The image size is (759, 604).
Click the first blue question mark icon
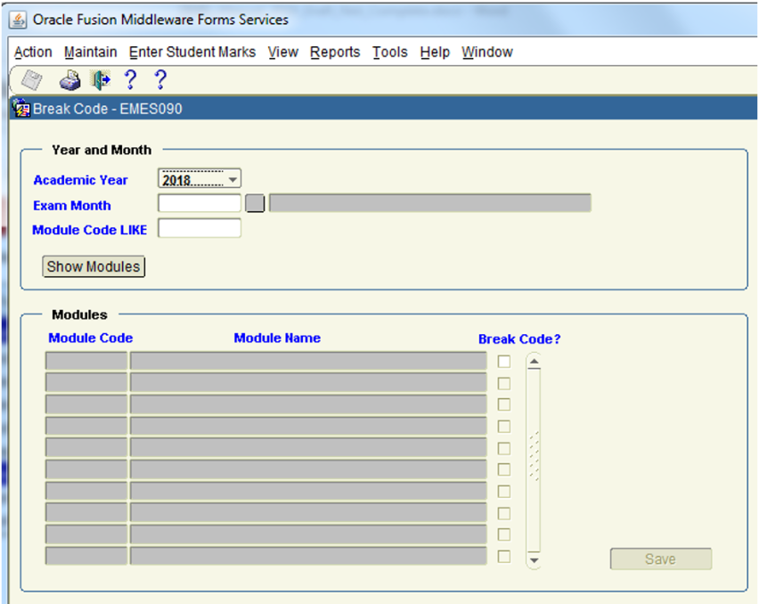pos(130,81)
